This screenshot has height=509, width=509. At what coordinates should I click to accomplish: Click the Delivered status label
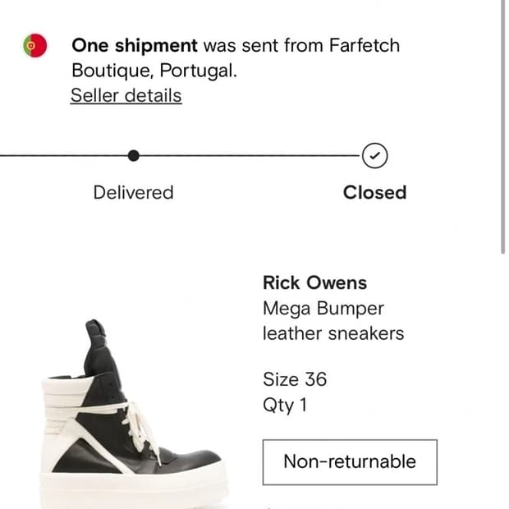coord(134,192)
